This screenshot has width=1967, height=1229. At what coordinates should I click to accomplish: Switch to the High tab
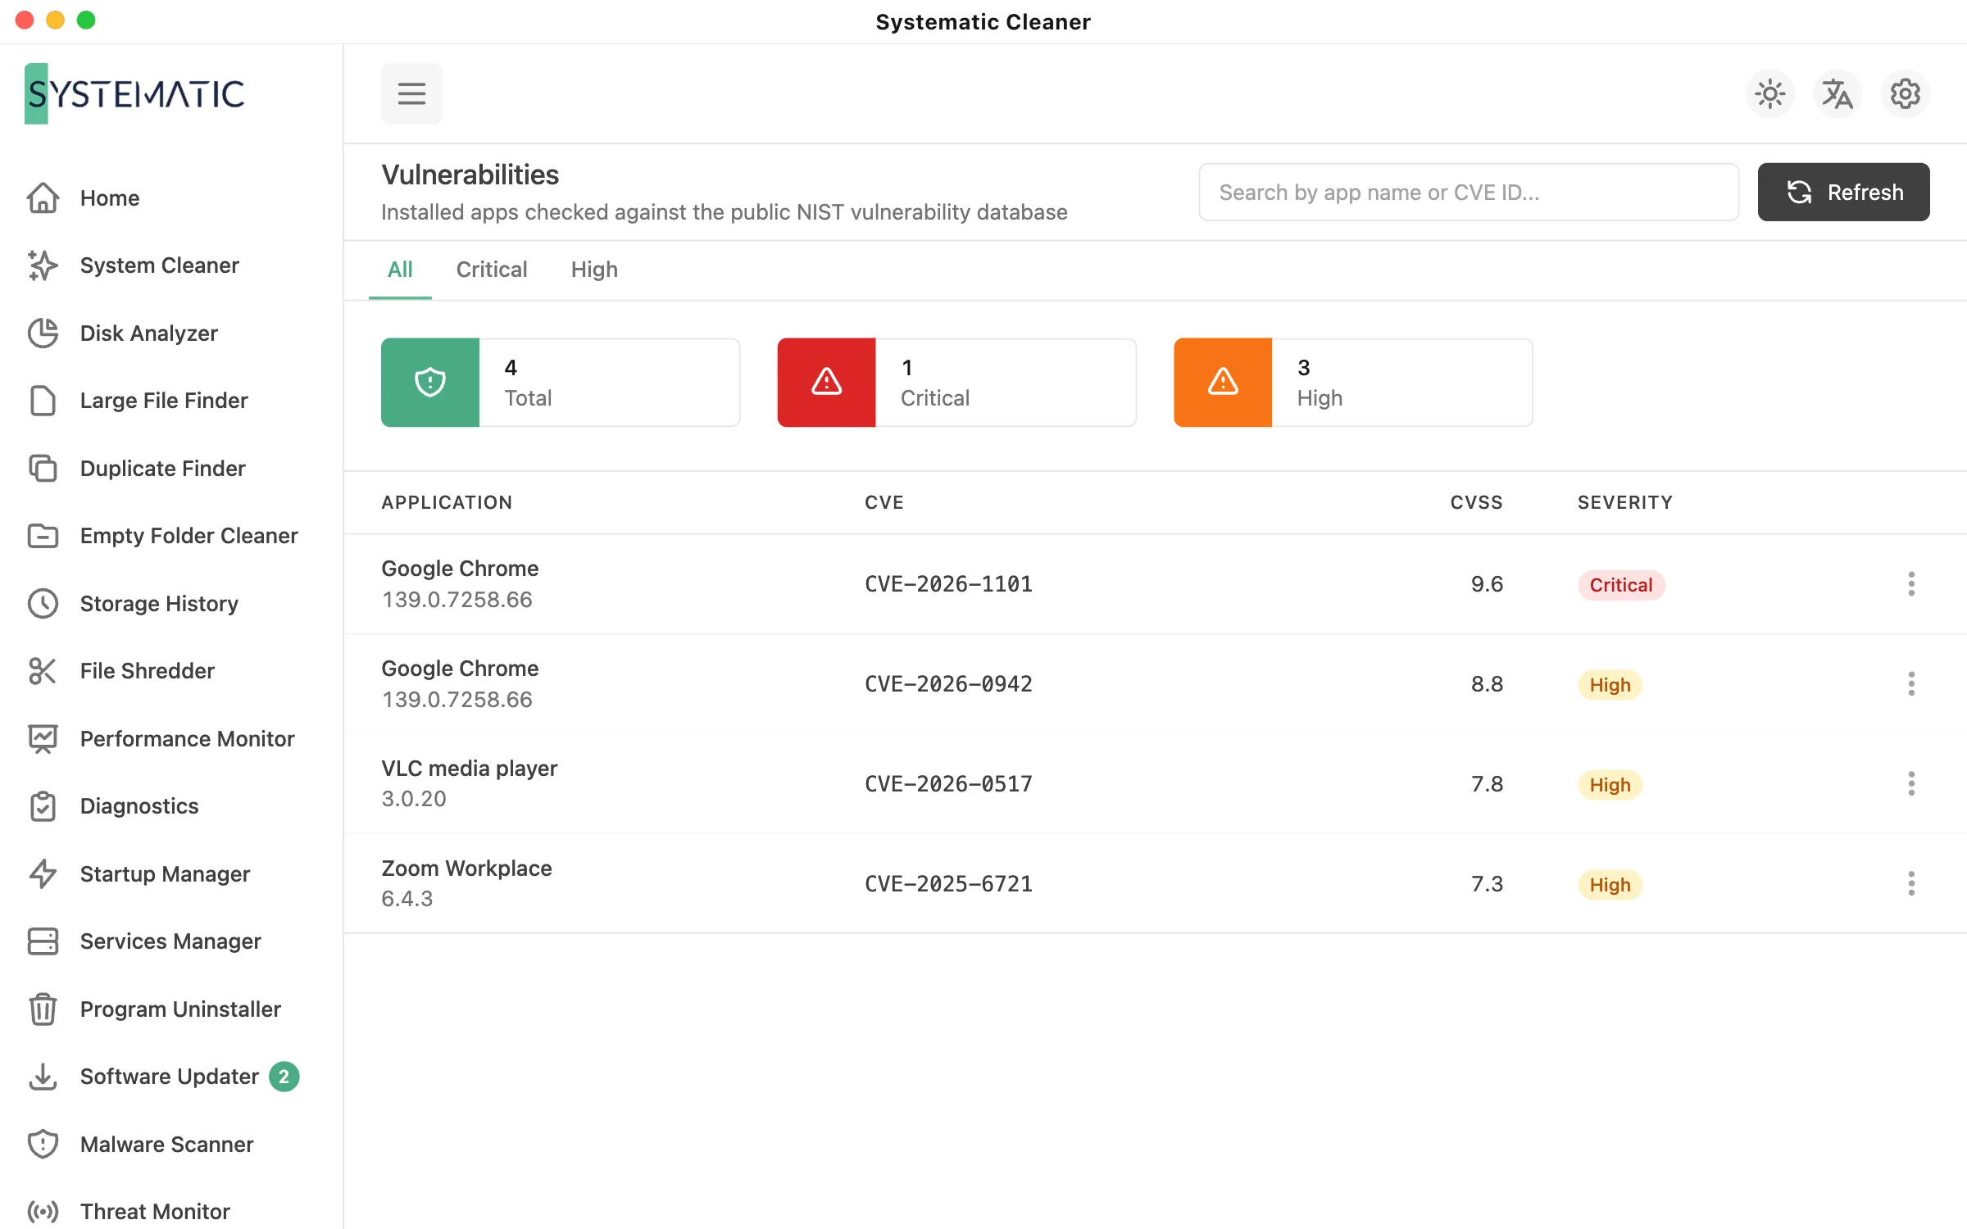click(x=594, y=270)
